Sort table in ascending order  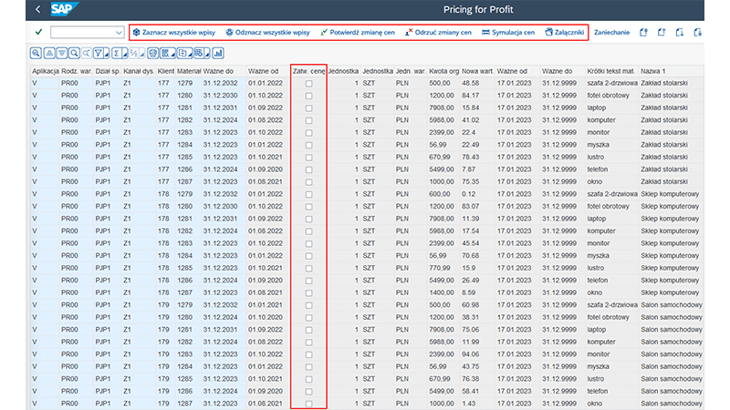click(49, 53)
